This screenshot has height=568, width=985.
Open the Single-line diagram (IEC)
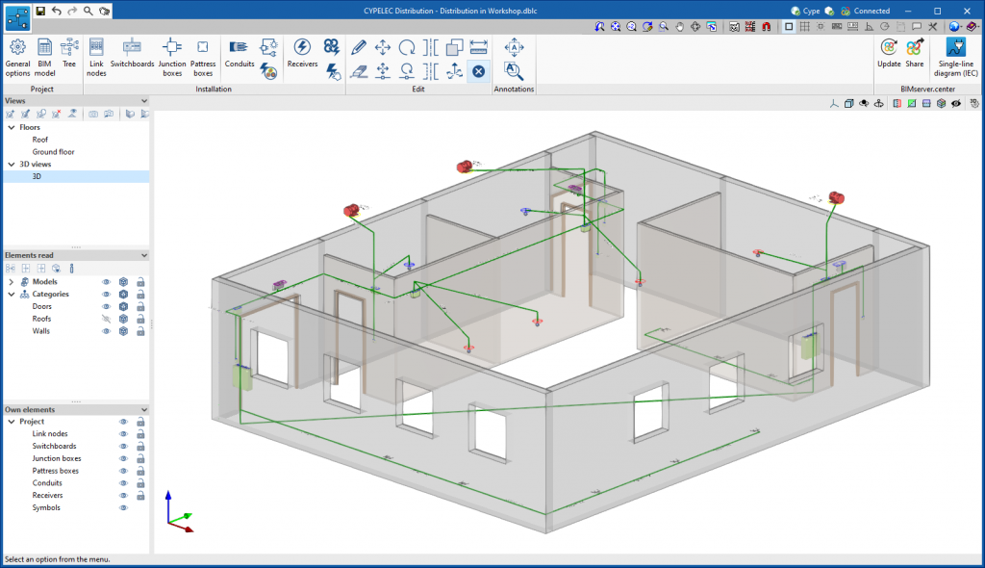[955, 53]
